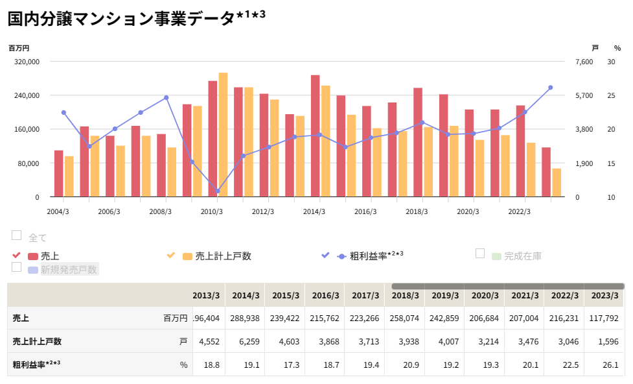Click the 2022/3 column header

tap(565, 296)
